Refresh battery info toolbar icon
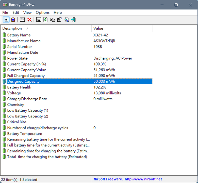The image size is (198, 183). point(45,20)
